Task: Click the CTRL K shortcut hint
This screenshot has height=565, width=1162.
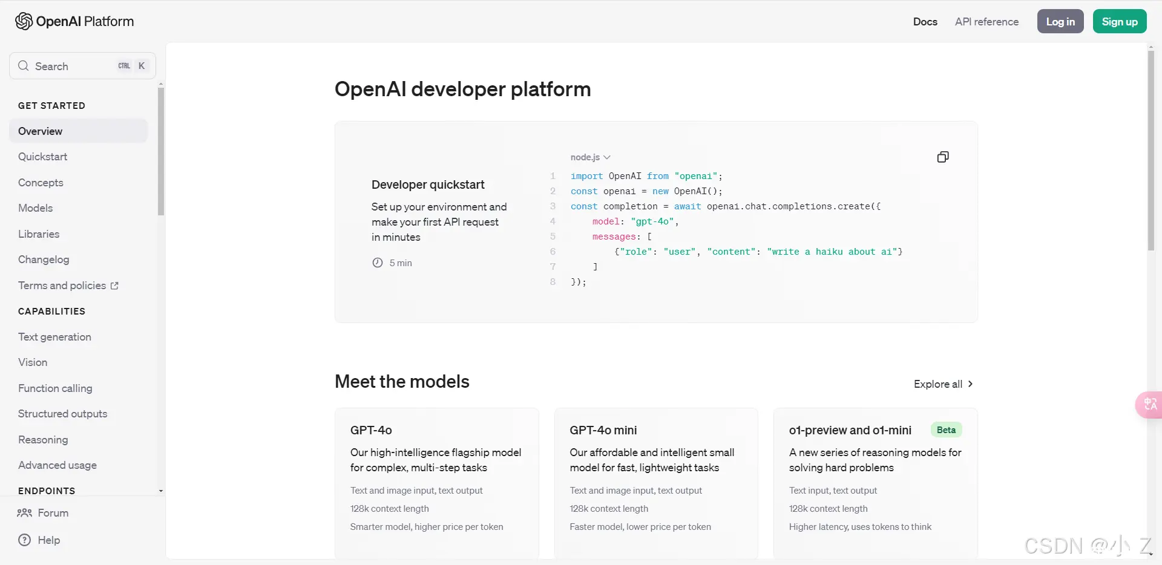Action: [132, 66]
